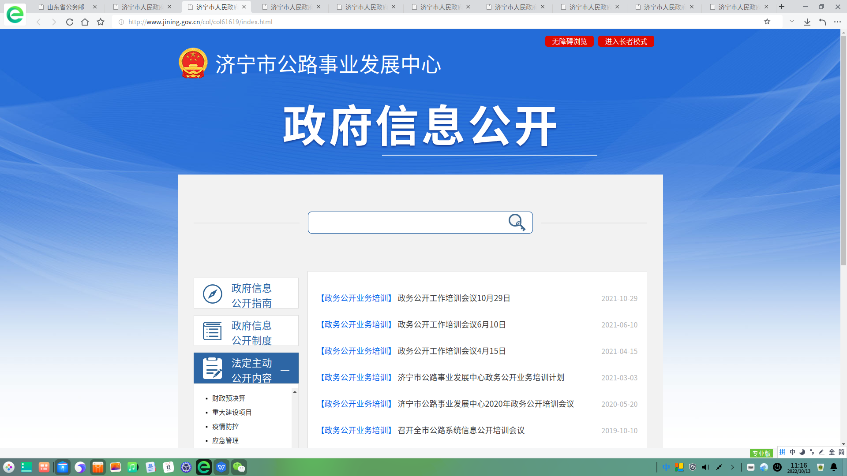Viewport: 847px width, 476px height.
Task: Collapse the 法定主动公开内容 section
Action: 285,370
